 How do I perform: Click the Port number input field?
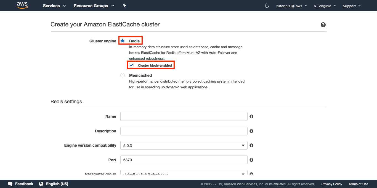point(184,160)
